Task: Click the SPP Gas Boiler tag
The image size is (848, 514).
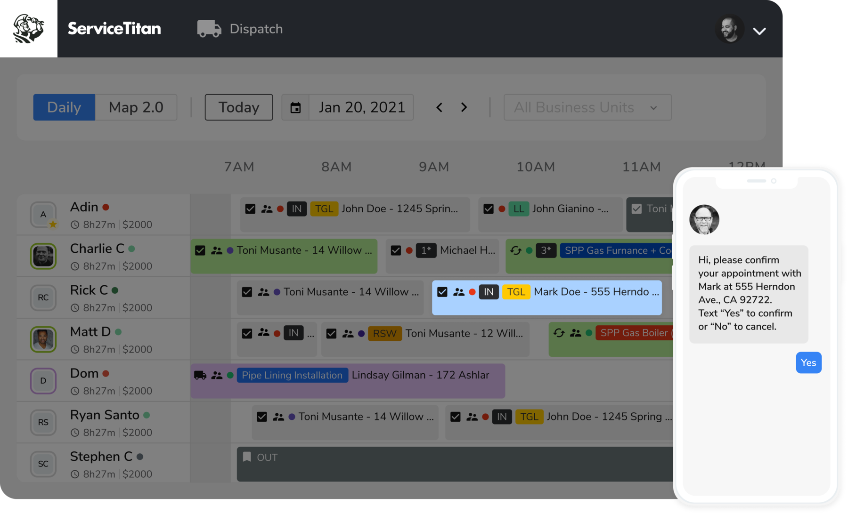Action: click(635, 333)
